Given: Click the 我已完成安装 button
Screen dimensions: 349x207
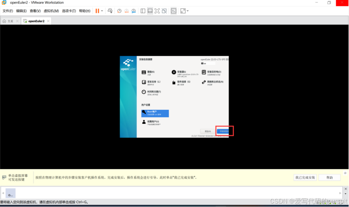Looking at the screenshot, I should (x=305, y=177).
